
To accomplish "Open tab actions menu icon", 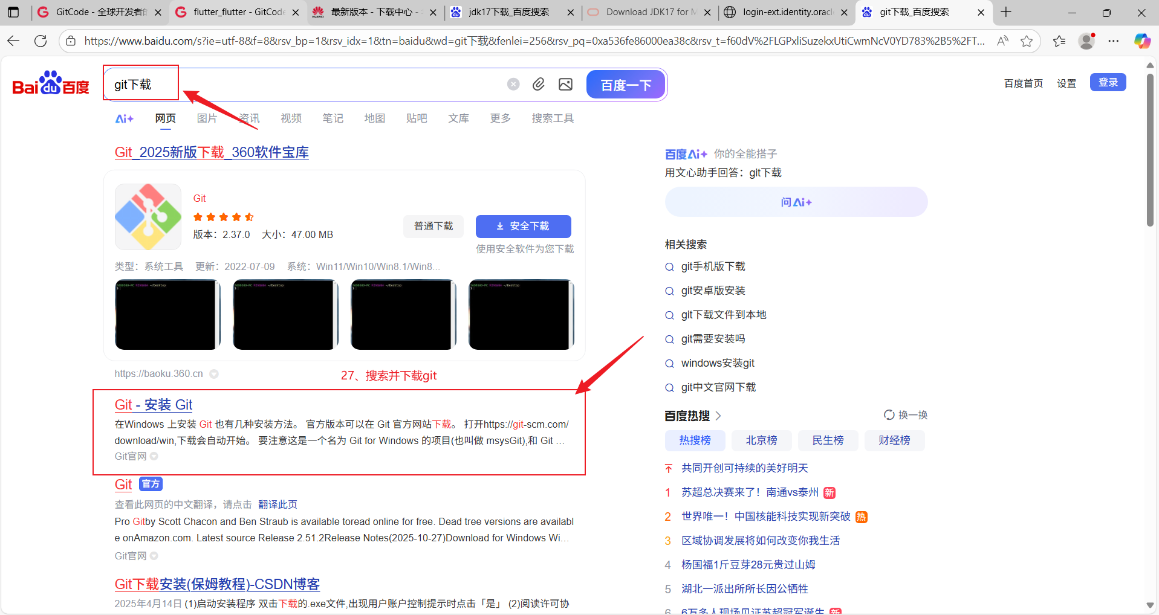I will point(13,12).
